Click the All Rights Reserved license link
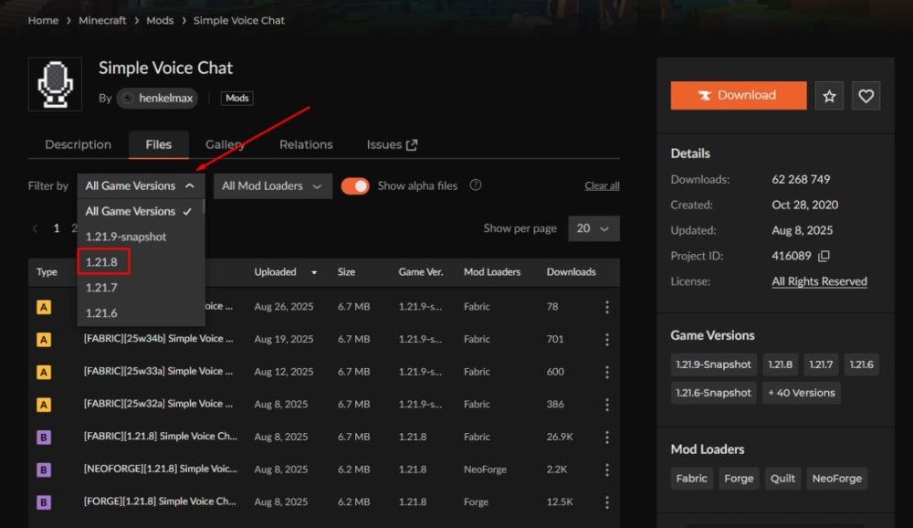 tap(819, 281)
